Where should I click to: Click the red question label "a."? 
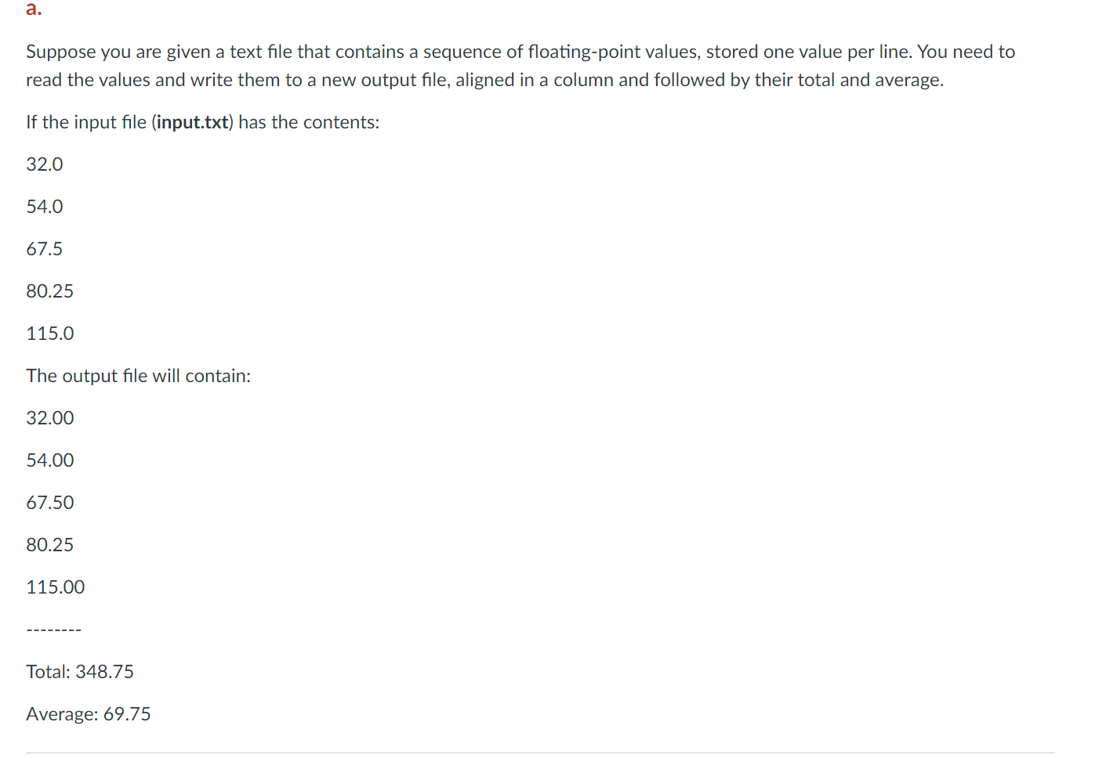point(34,9)
